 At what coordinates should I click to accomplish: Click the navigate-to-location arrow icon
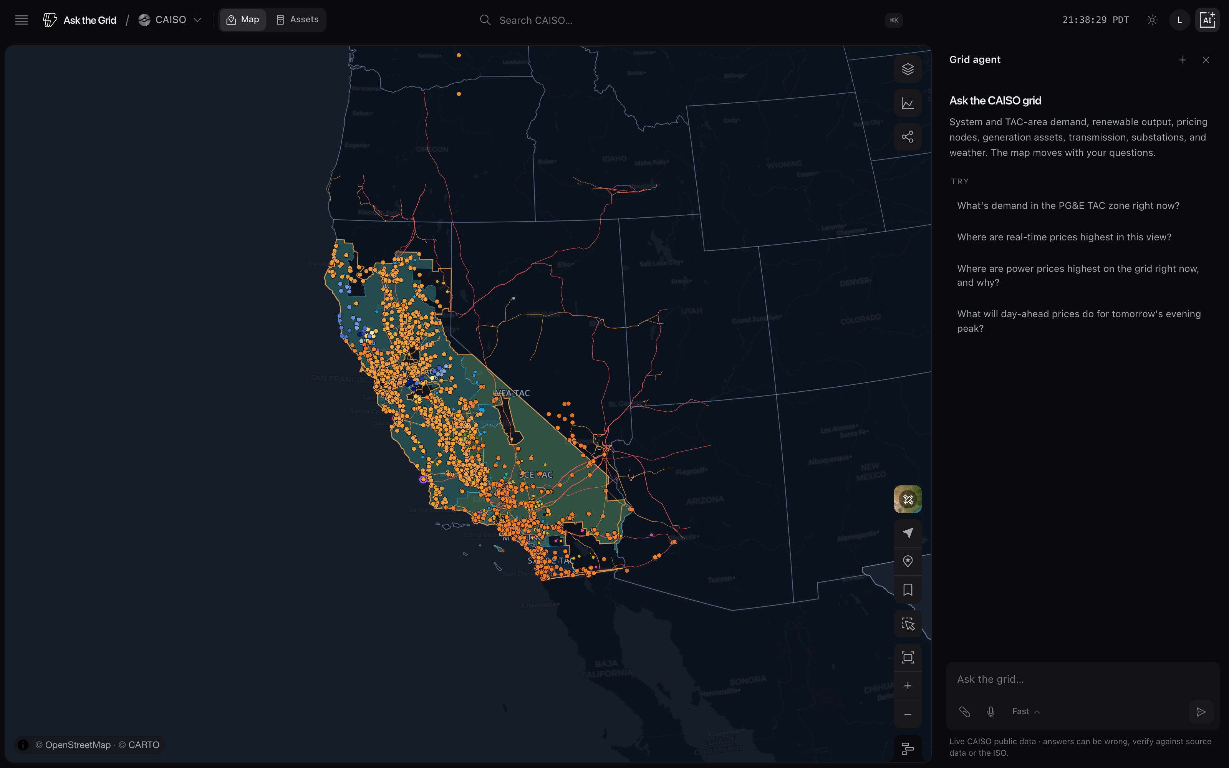[x=908, y=533]
